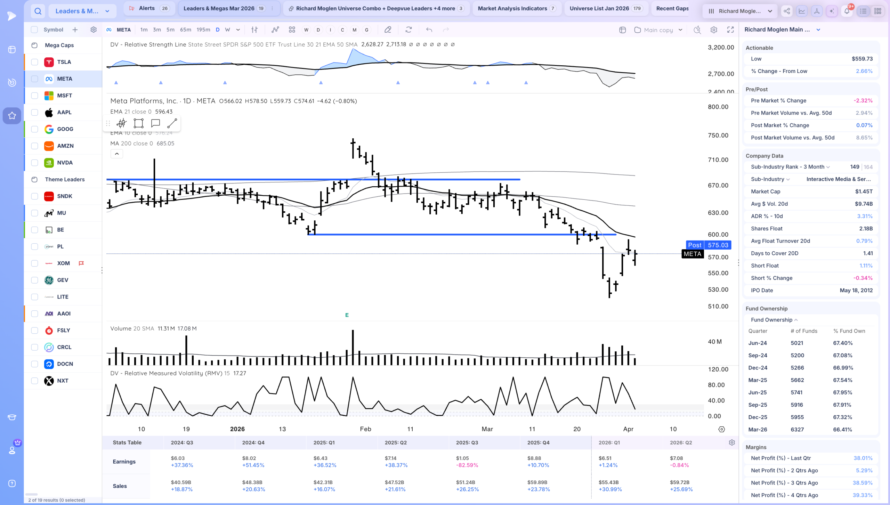Click the Post 575.03 price label
The width and height of the screenshot is (890, 505).
[x=709, y=245]
